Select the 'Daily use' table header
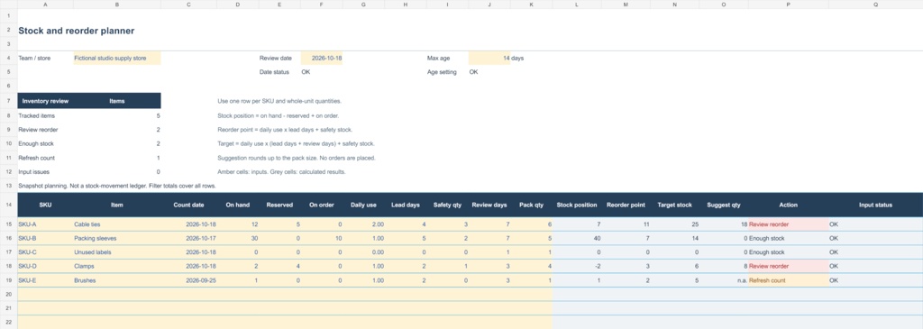923x329 pixels. [363, 205]
